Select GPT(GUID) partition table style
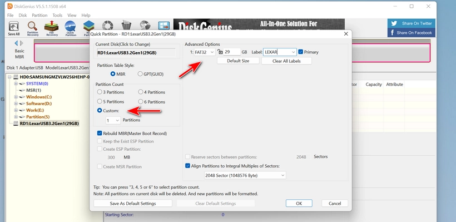456x222 pixels. pos(140,74)
